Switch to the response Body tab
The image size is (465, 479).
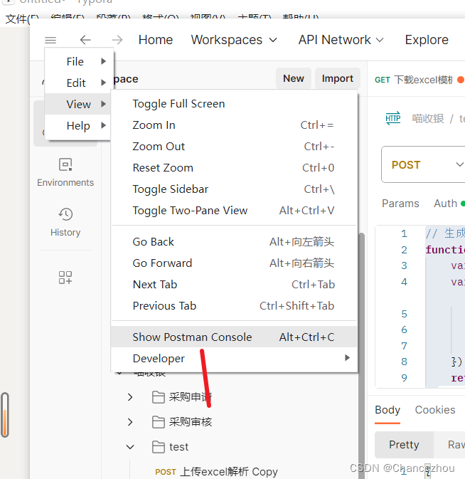point(387,410)
